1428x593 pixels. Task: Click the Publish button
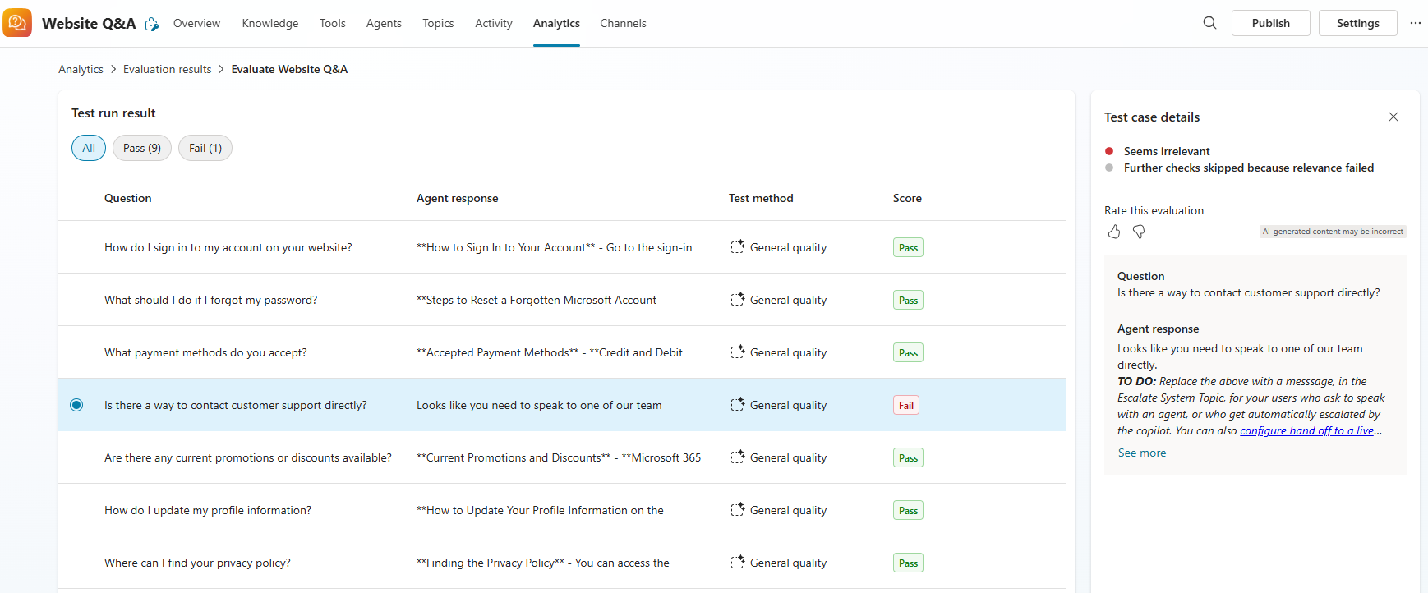click(1270, 23)
